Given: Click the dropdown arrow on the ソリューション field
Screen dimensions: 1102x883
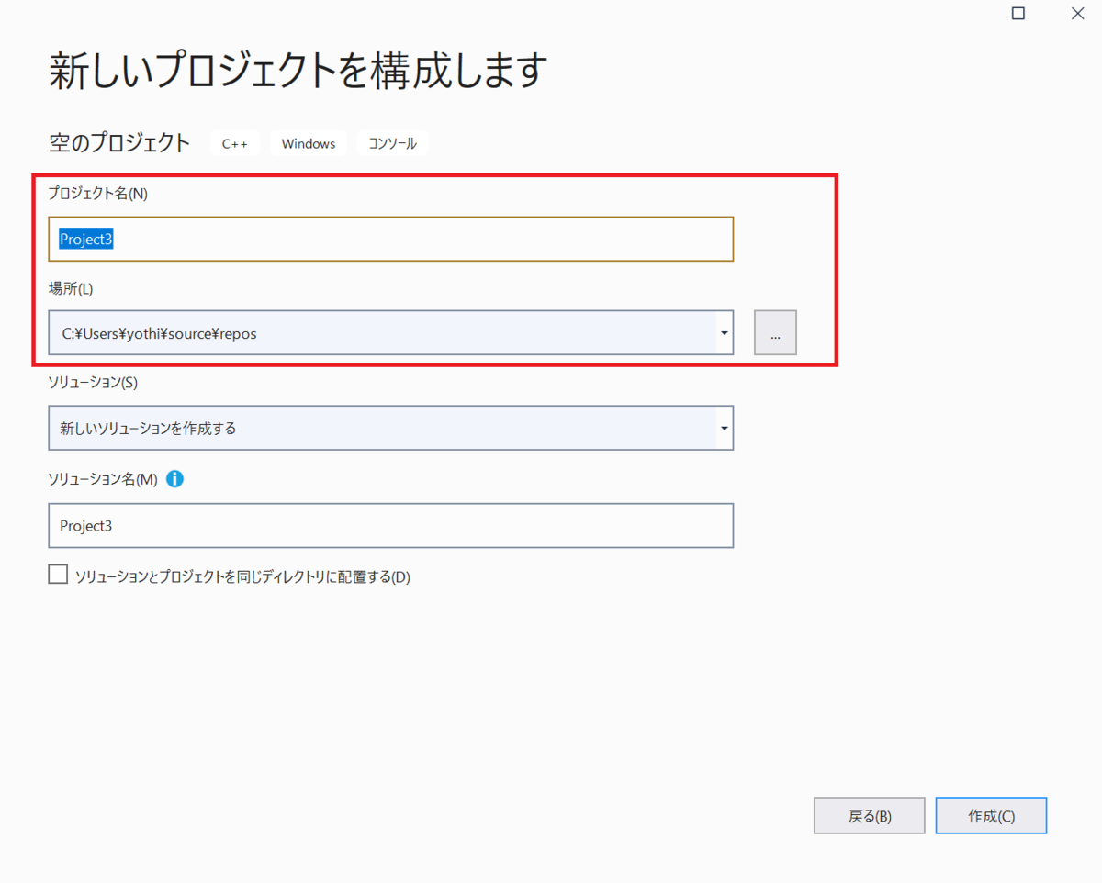Looking at the screenshot, I should (724, 427).
